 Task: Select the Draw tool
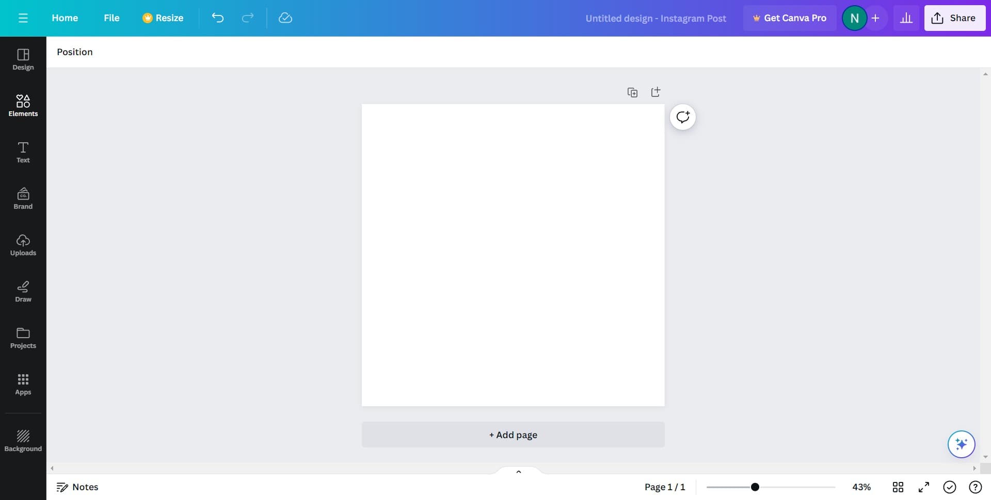point(23,291)
